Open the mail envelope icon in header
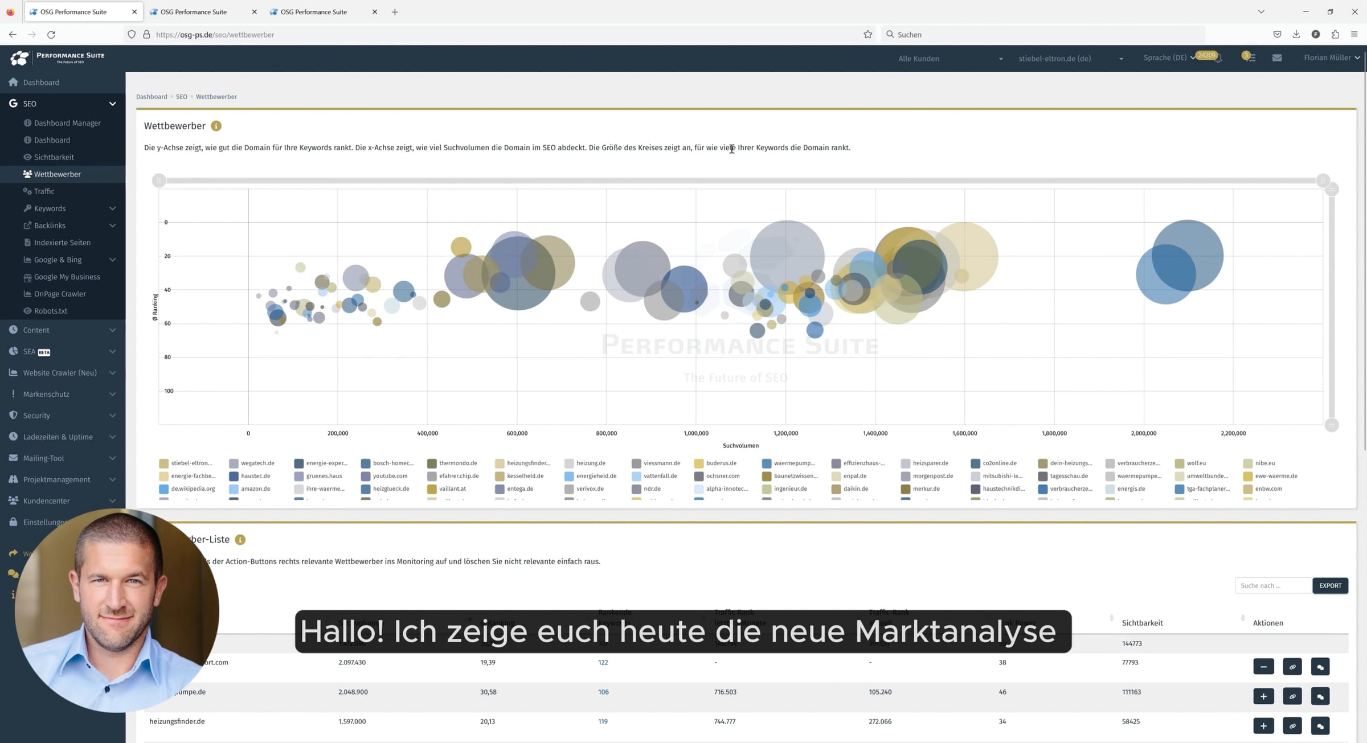Viewport: 1367px width, 743px height. [x=1277, y=58]
